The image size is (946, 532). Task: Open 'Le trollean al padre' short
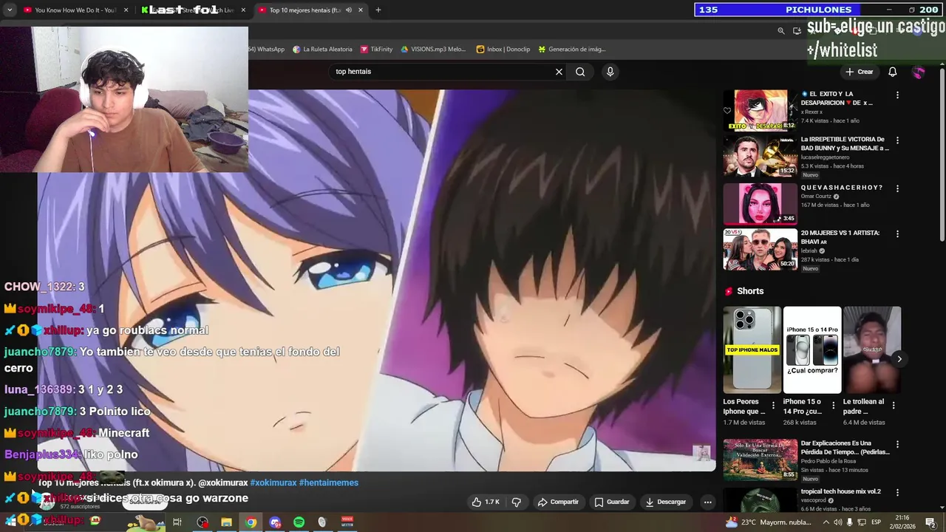(872, 349)
